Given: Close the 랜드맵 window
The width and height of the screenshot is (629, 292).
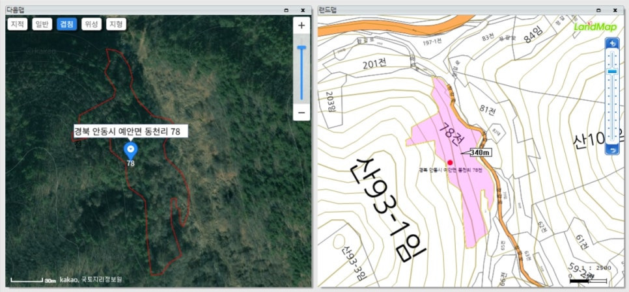Looking at the screenshot, I should click(x=616, y=10).
